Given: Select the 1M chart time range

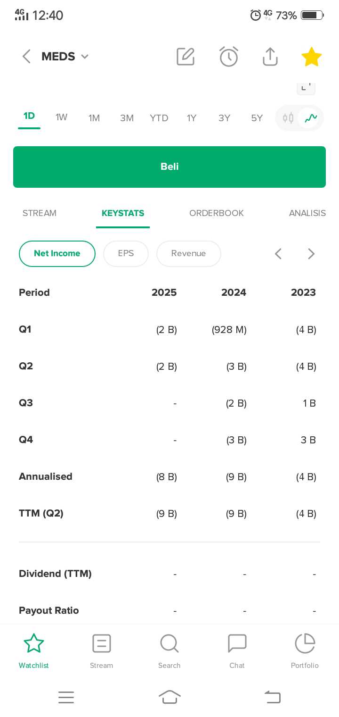Looking at the screenshot, I should (94, 118).
